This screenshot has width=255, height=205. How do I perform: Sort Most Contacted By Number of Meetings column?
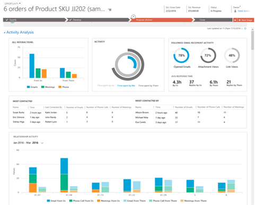click(234, 107)
